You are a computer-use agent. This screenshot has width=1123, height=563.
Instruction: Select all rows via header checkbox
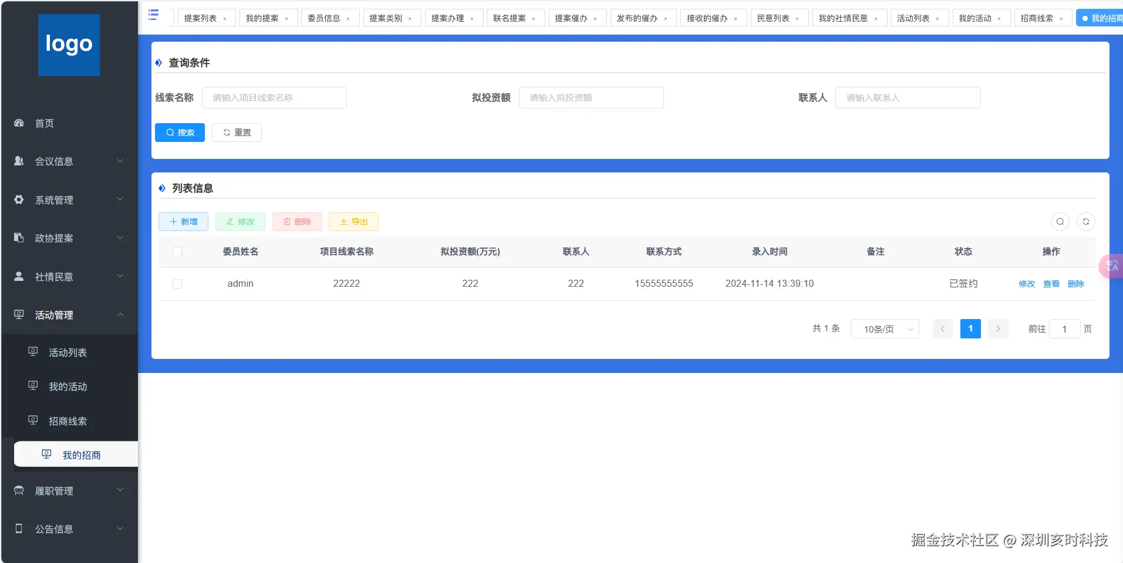click(x=177, y=252)
